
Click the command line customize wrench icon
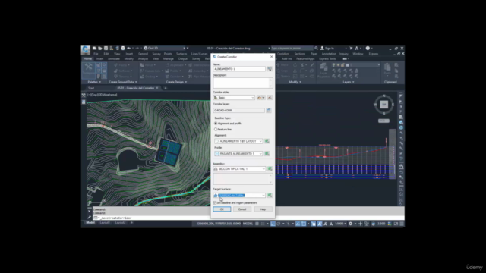[90, 218]
